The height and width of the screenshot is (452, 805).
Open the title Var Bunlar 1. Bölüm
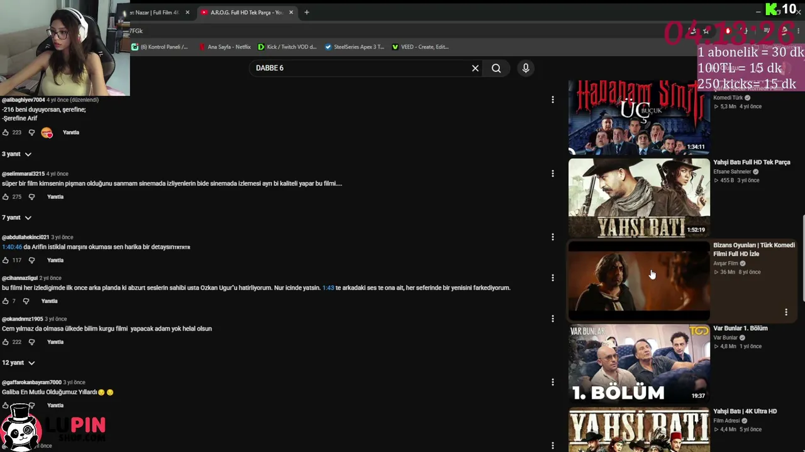[x=740, y=328]
